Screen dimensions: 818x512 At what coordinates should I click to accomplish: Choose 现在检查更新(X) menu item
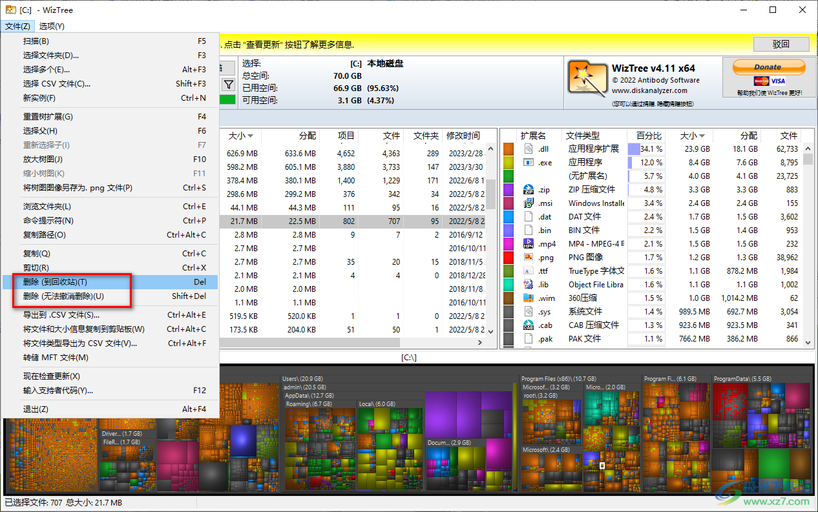coord(110,376)
